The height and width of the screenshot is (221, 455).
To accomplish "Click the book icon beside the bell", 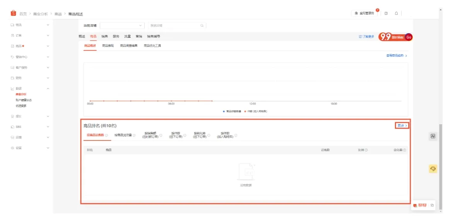I will pyautogui.click(x=386, y=13).
